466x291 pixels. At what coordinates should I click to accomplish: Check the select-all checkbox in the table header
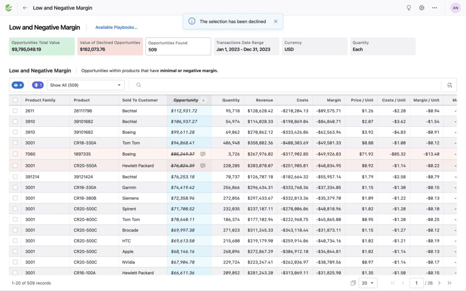[x=15, y=100]
